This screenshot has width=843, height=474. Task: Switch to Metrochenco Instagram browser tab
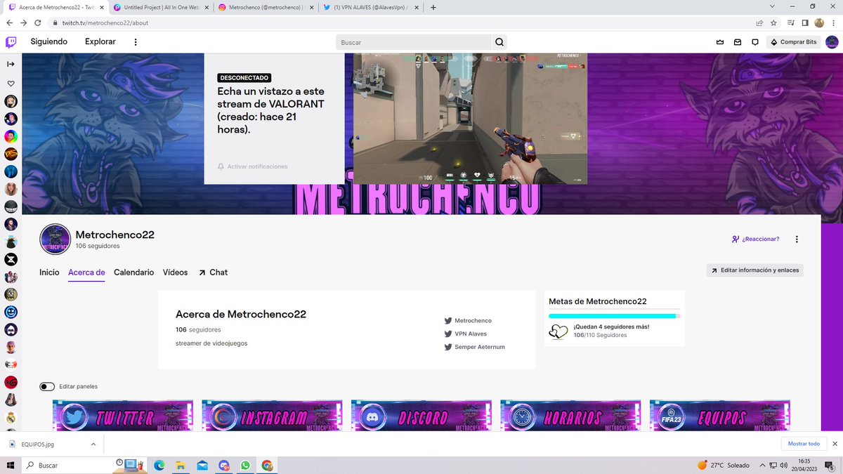coord(264,7)
